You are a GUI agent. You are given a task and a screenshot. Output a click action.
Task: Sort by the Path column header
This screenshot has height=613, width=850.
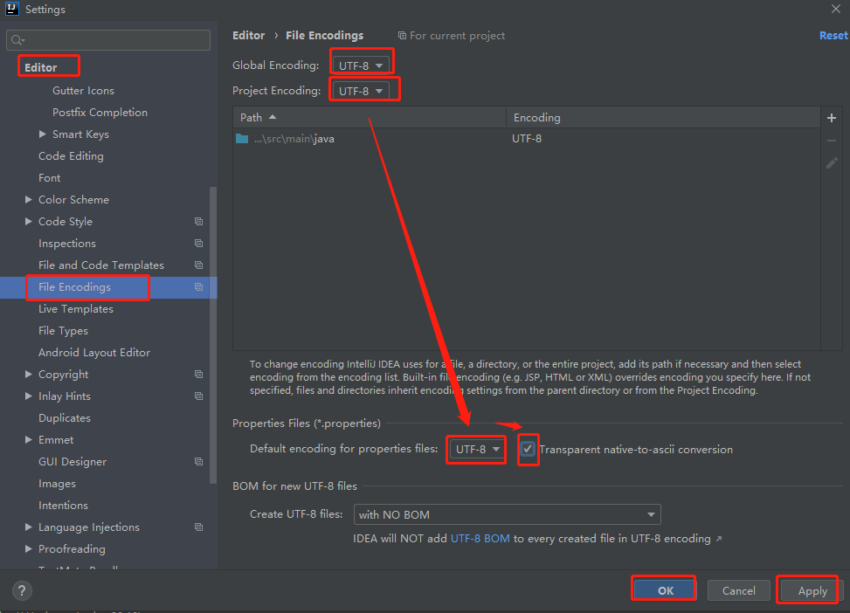point(370,117)
